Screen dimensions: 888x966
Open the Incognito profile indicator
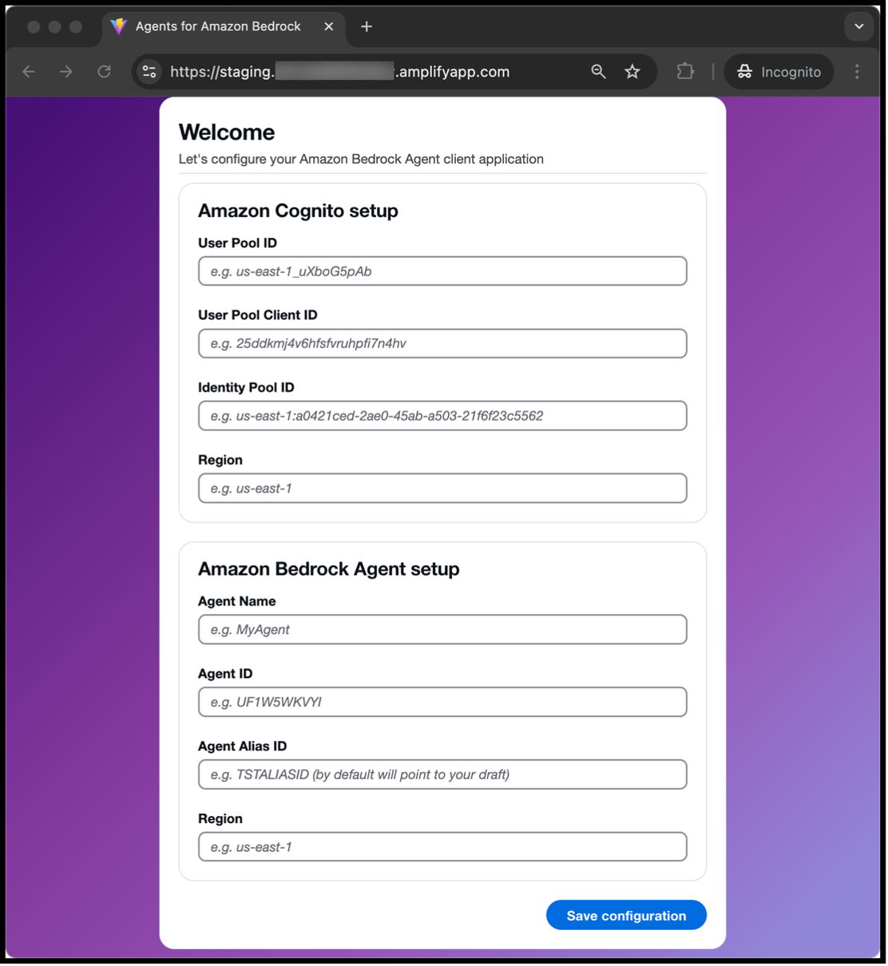[x=779, y=72]
